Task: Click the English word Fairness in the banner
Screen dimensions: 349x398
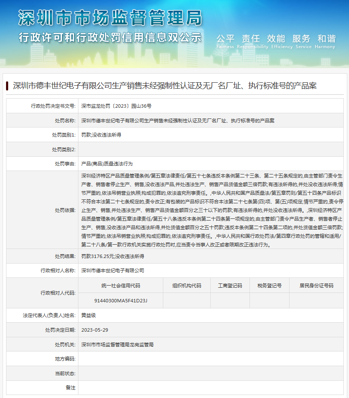Action: click(x=225, y=47)
